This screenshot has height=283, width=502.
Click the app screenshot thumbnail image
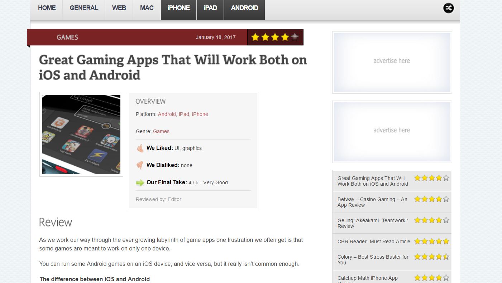tap(81, 135)
